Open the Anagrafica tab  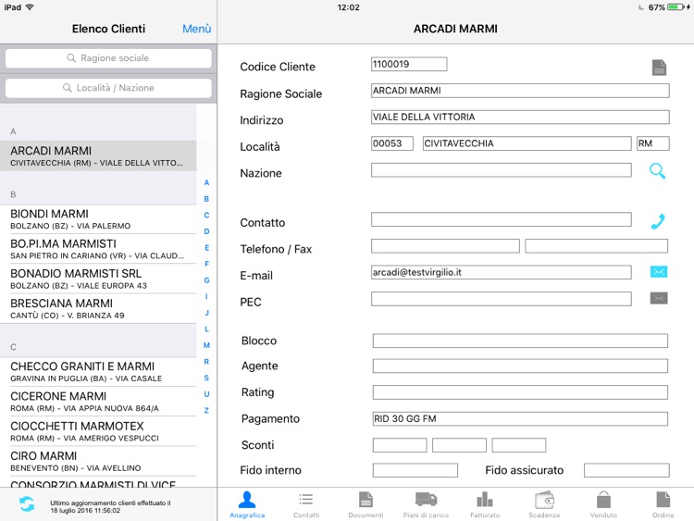pyautogui.click(x=247, y=504)
